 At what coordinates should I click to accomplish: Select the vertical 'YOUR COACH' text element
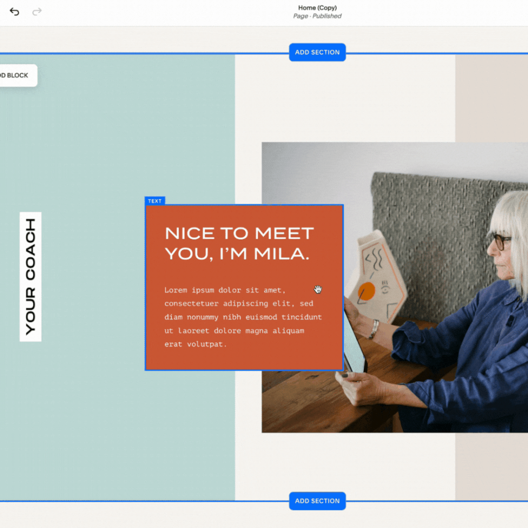(x=30, y=276)
